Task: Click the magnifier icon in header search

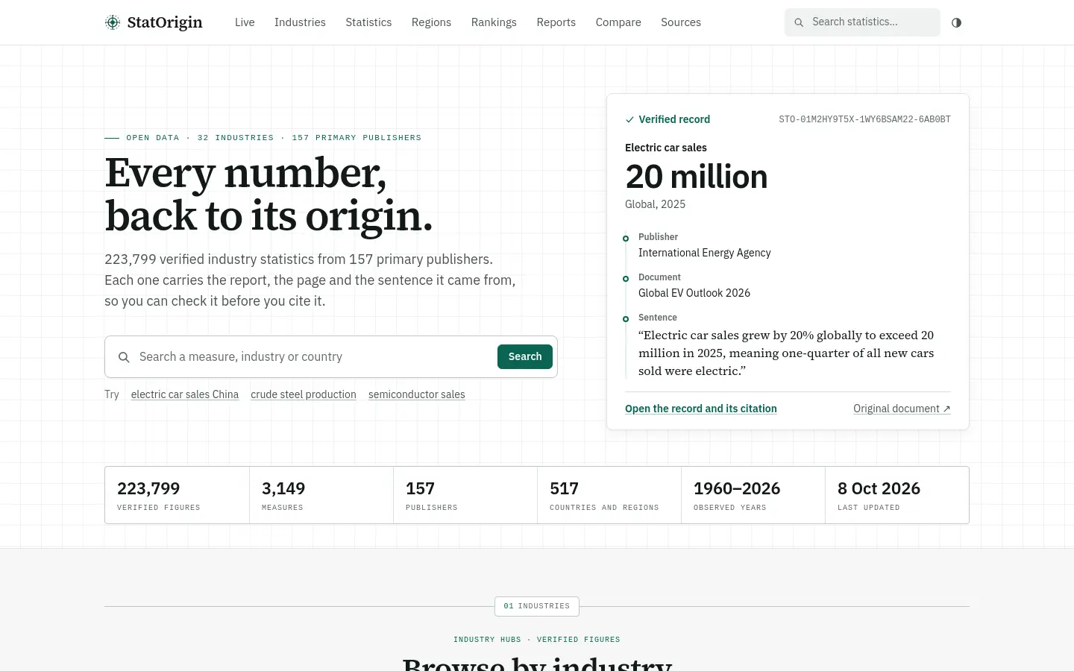Action: pyautogui.click(x=799, y=22)
